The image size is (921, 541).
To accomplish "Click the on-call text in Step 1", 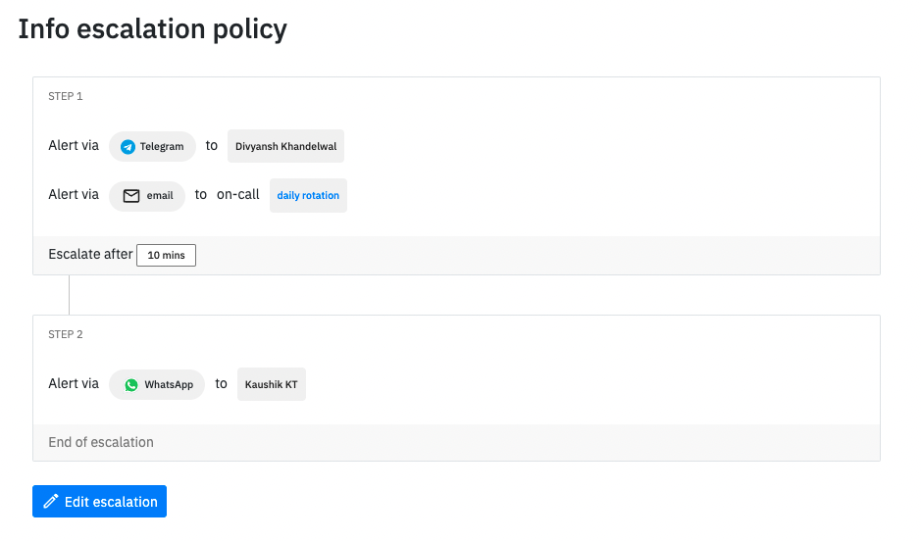I will [x=238, y=195].
